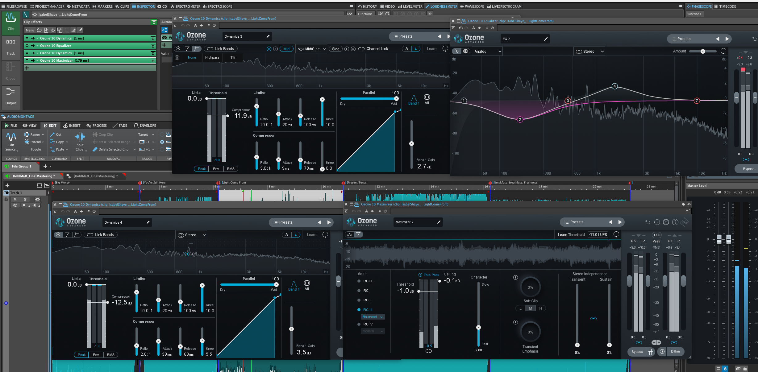
Task: Toggle Solo on Track 1
Action: [25, 199]
